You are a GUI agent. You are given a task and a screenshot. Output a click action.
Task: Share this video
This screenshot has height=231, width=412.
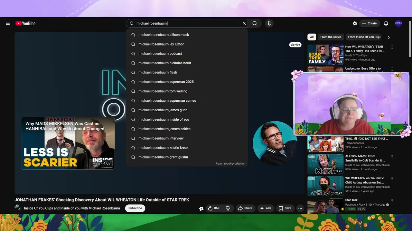coord(245,208)
